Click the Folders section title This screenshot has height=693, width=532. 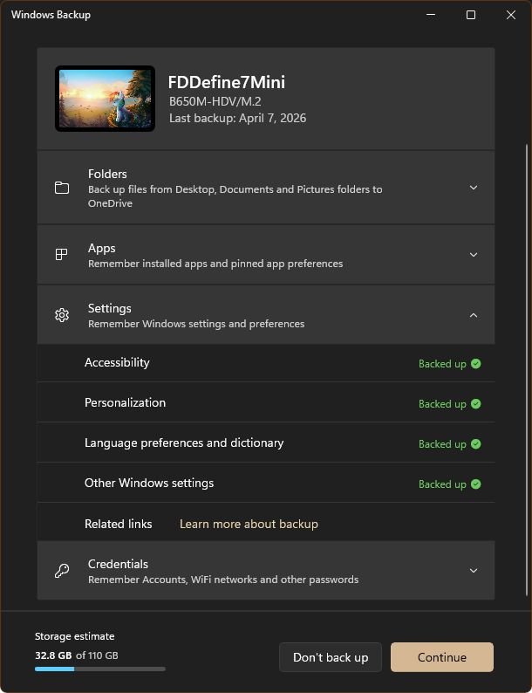point(107,174)
